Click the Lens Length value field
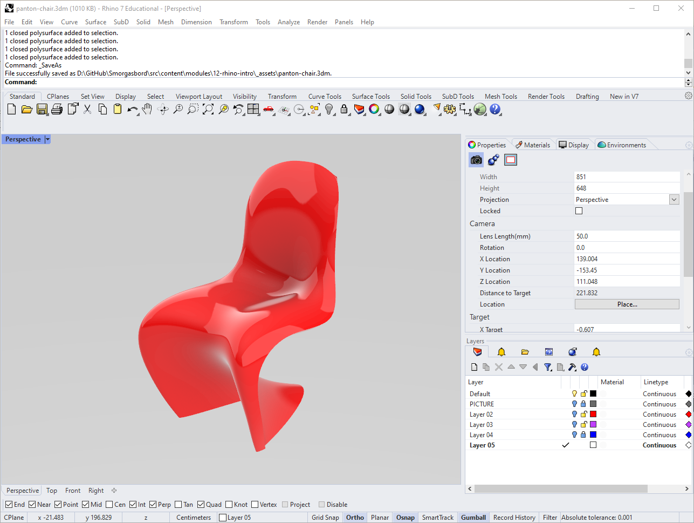Screen dimensions: 694x523 [x=627, y=236]
